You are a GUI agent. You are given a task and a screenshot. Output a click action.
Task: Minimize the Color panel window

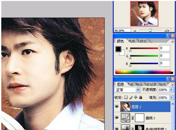tap(168, 36)
